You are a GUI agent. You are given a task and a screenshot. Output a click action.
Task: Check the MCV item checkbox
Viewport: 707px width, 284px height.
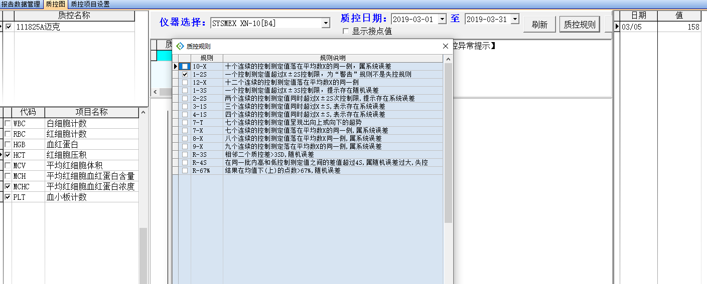(x=8, y=165)
